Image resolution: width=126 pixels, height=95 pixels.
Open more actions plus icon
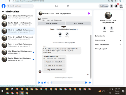click(x=39, y=82)
